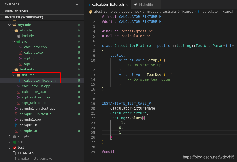Screen dimensions: 237x162
Task: Click the include folder icon
Action: (19, 36)
